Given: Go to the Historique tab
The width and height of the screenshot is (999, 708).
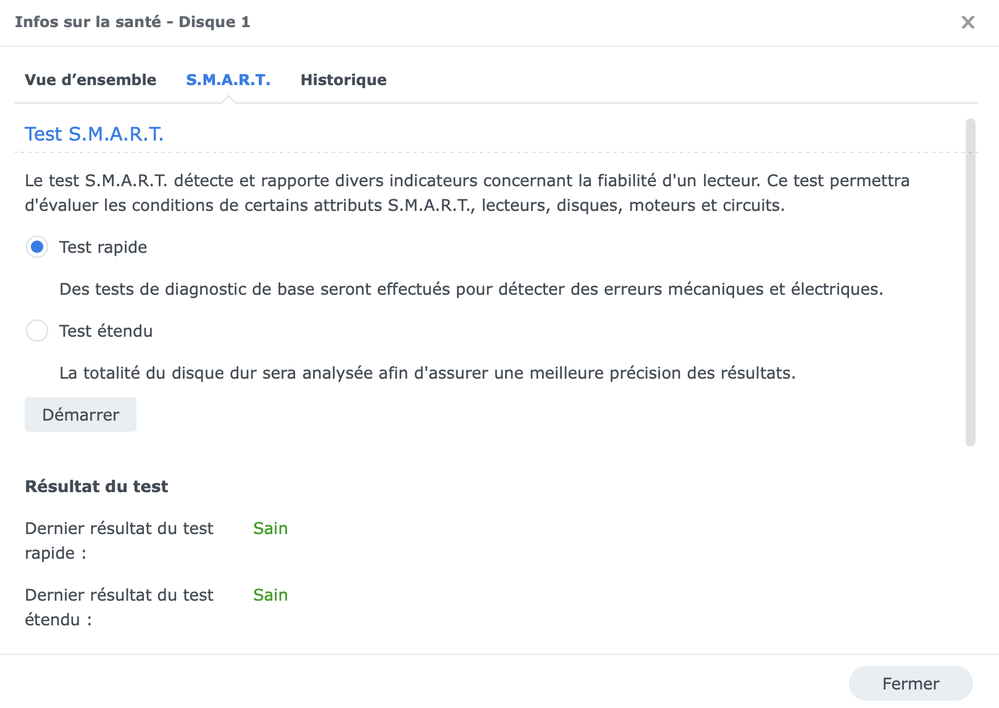Looking at the screenshot, I should (343, 80).
